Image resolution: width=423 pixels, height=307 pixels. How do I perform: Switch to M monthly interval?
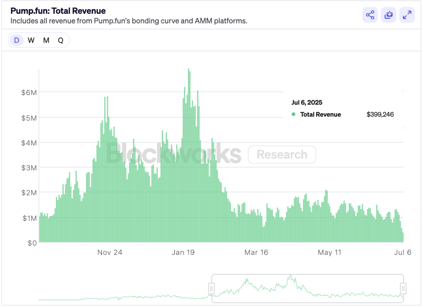click(46, 40)
